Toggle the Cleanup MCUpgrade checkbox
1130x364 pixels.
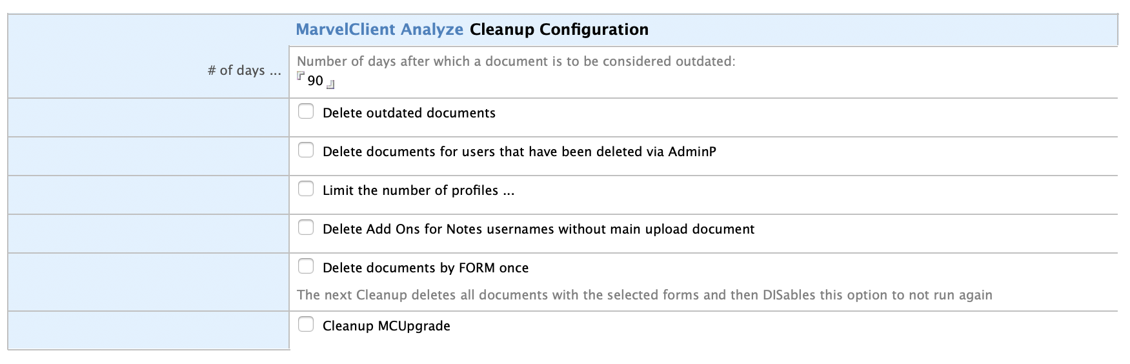(306, 325)
